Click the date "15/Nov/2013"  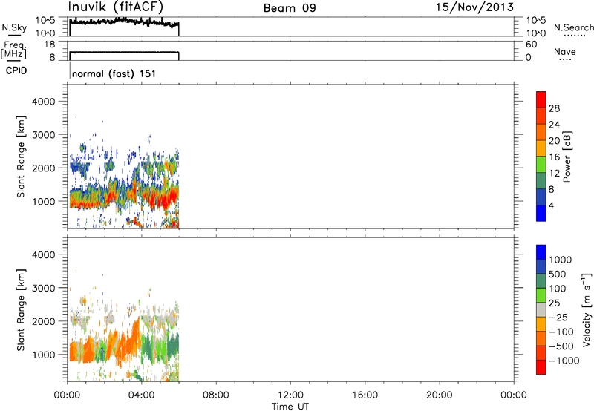(x=474, y=7)
